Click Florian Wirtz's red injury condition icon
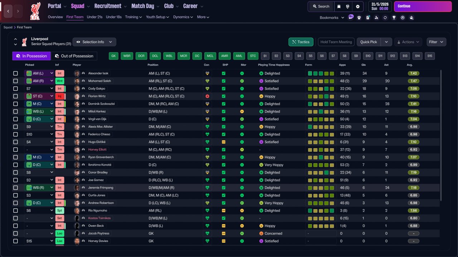This screenshot has height=257, width=458. click(207, 96)
